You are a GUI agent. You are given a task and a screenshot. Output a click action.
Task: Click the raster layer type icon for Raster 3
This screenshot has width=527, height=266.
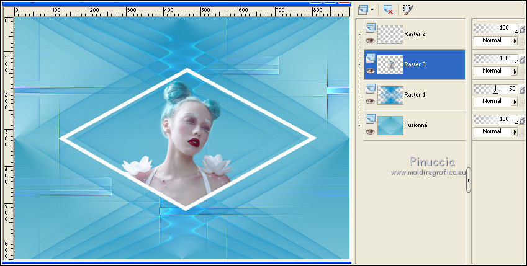click(371, 58)
